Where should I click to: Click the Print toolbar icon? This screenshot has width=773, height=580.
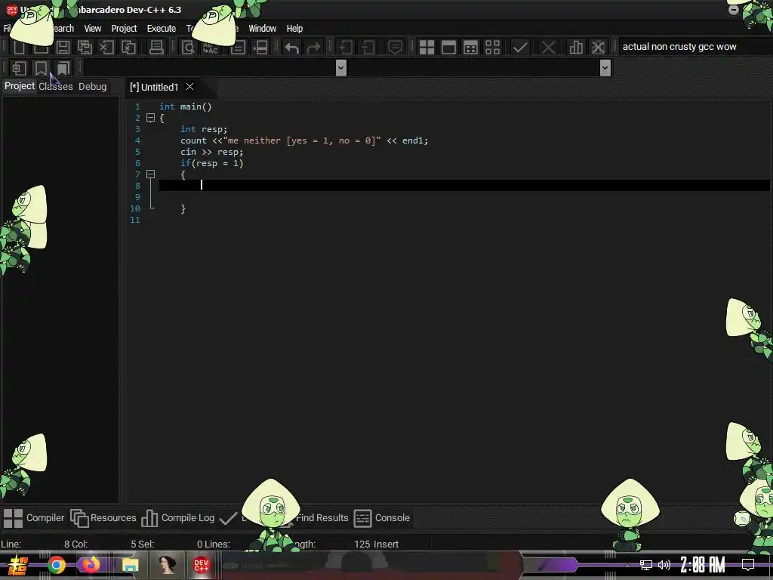[156, 48]
